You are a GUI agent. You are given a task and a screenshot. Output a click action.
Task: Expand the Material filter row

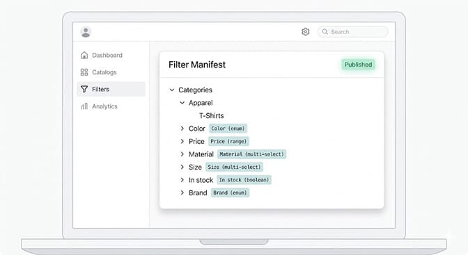click(182, 154)
